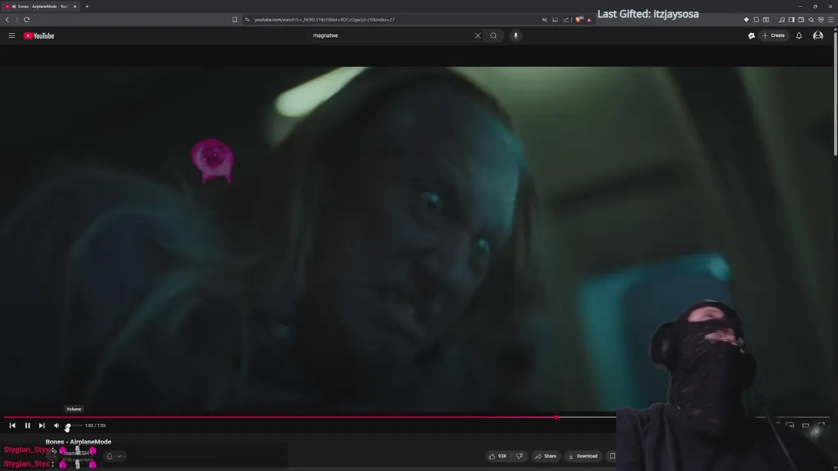838x471 pixels.
Task: Mute the video with speaker icon
Action: 56,425
